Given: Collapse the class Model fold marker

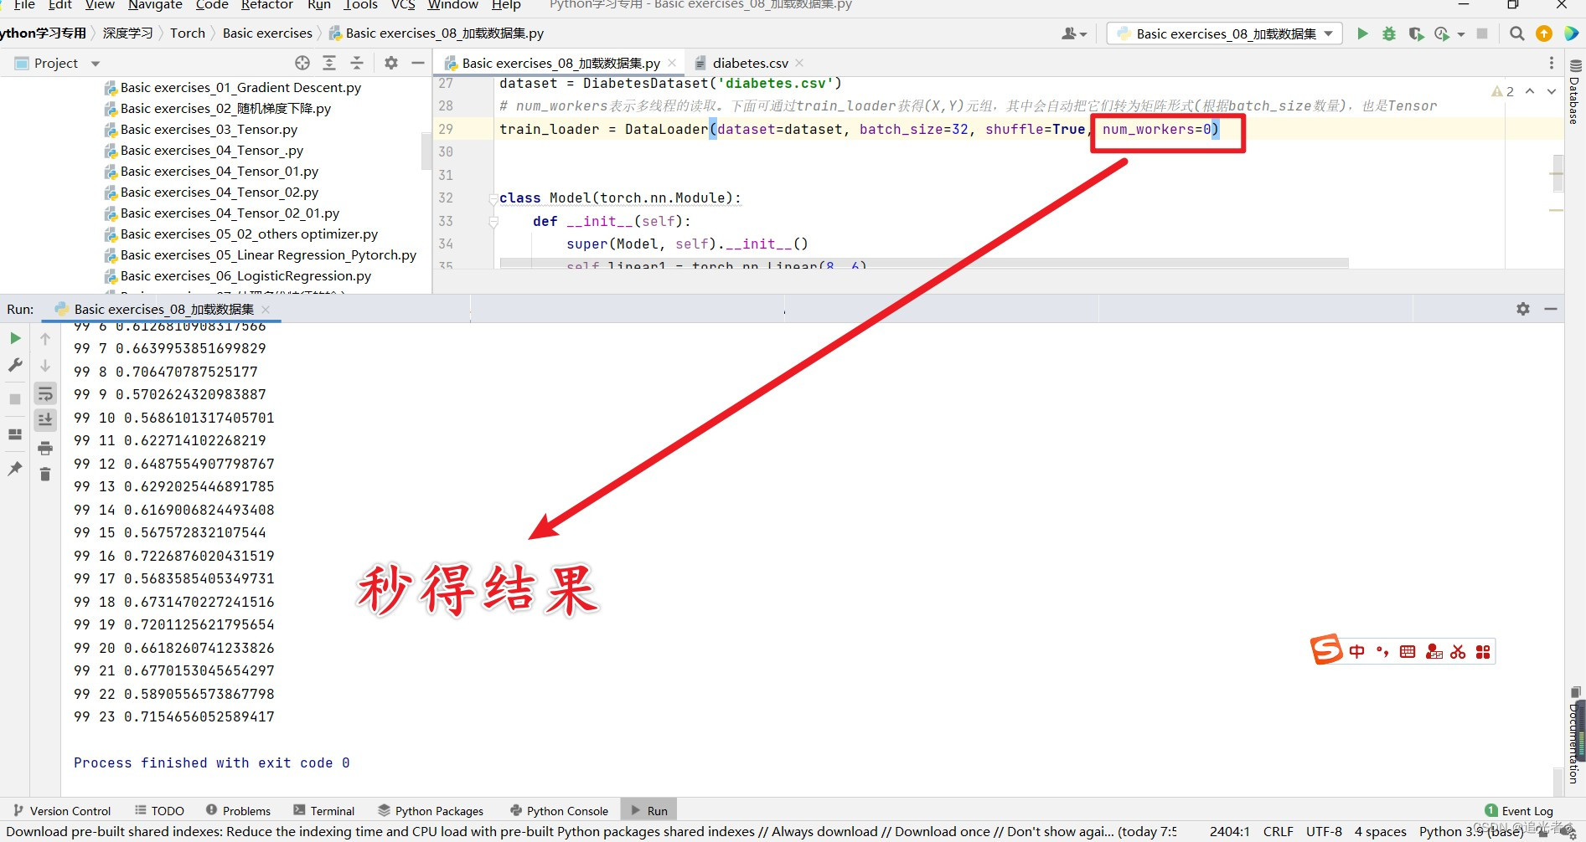Looking at the screenshot, I should click(493, 198).
